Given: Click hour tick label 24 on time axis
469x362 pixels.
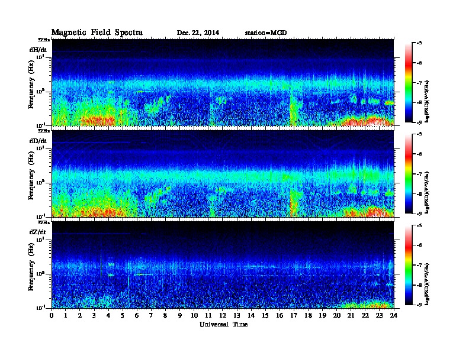Looking at the screenshot, I should tap(394, 315).
